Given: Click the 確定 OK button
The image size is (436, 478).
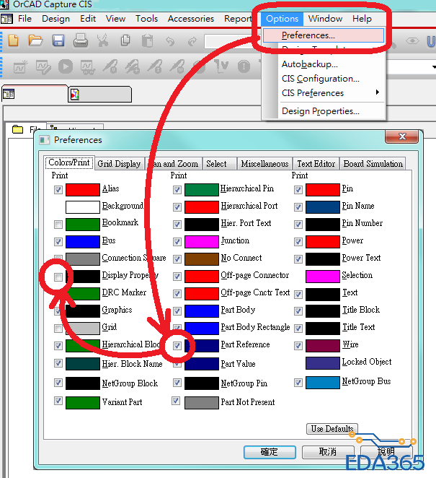Looking at the screenshot, I should (270, 452).
